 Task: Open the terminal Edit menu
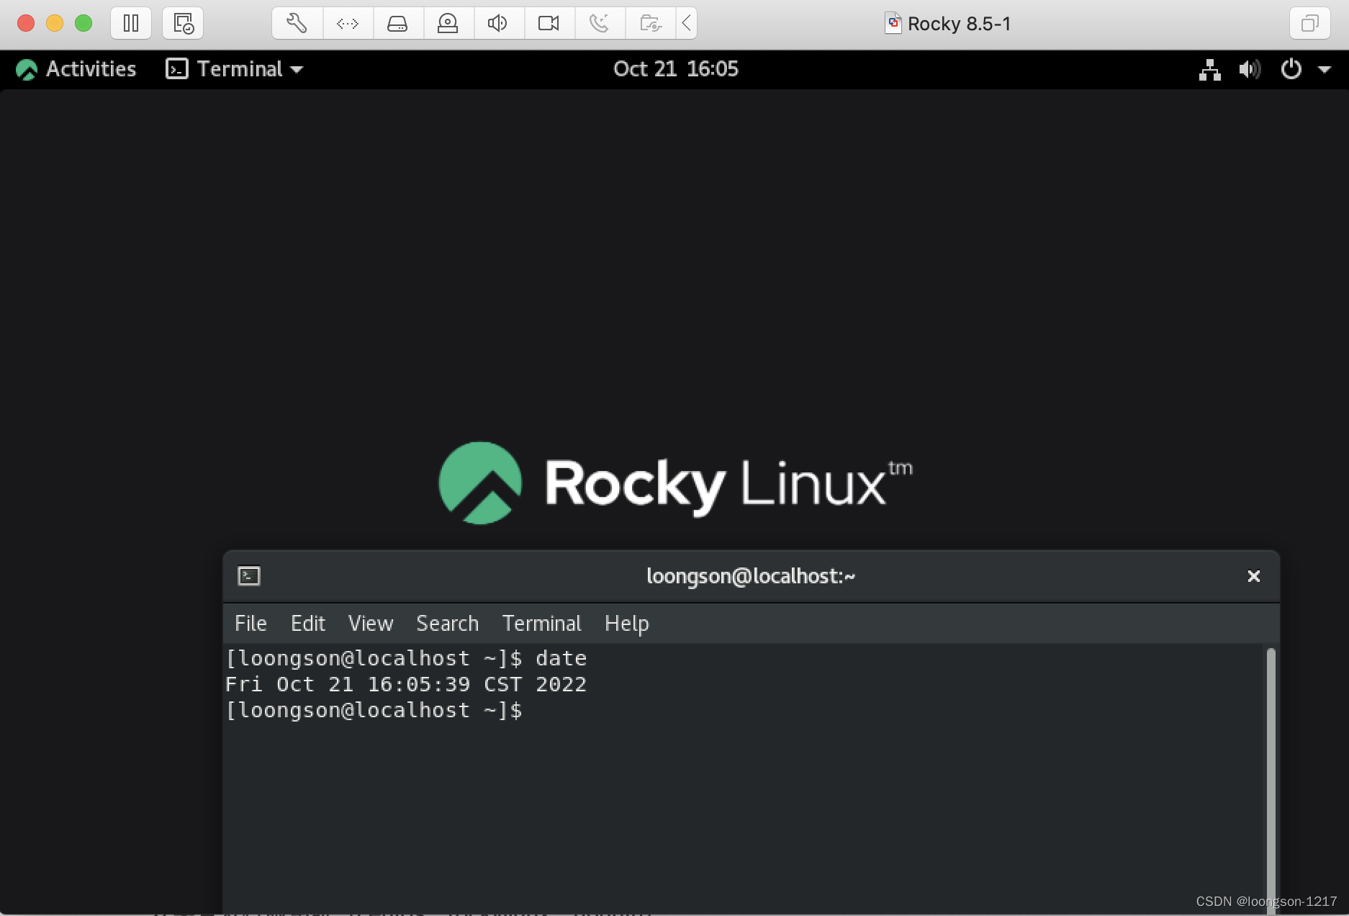click(x=308, y=623)
